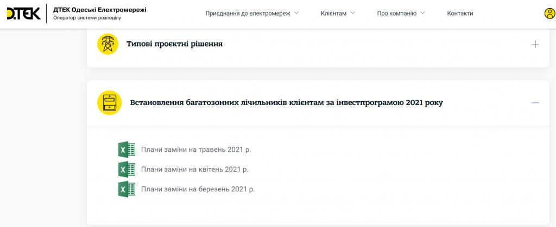Open the Клієнтам dropdown menu
The width and height of the screenshot is (556, 227).
click(x=337, y=14)
